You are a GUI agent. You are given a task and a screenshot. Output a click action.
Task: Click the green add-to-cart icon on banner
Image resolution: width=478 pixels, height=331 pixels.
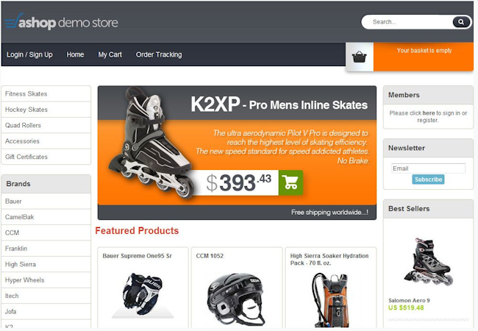click(290, 182)
